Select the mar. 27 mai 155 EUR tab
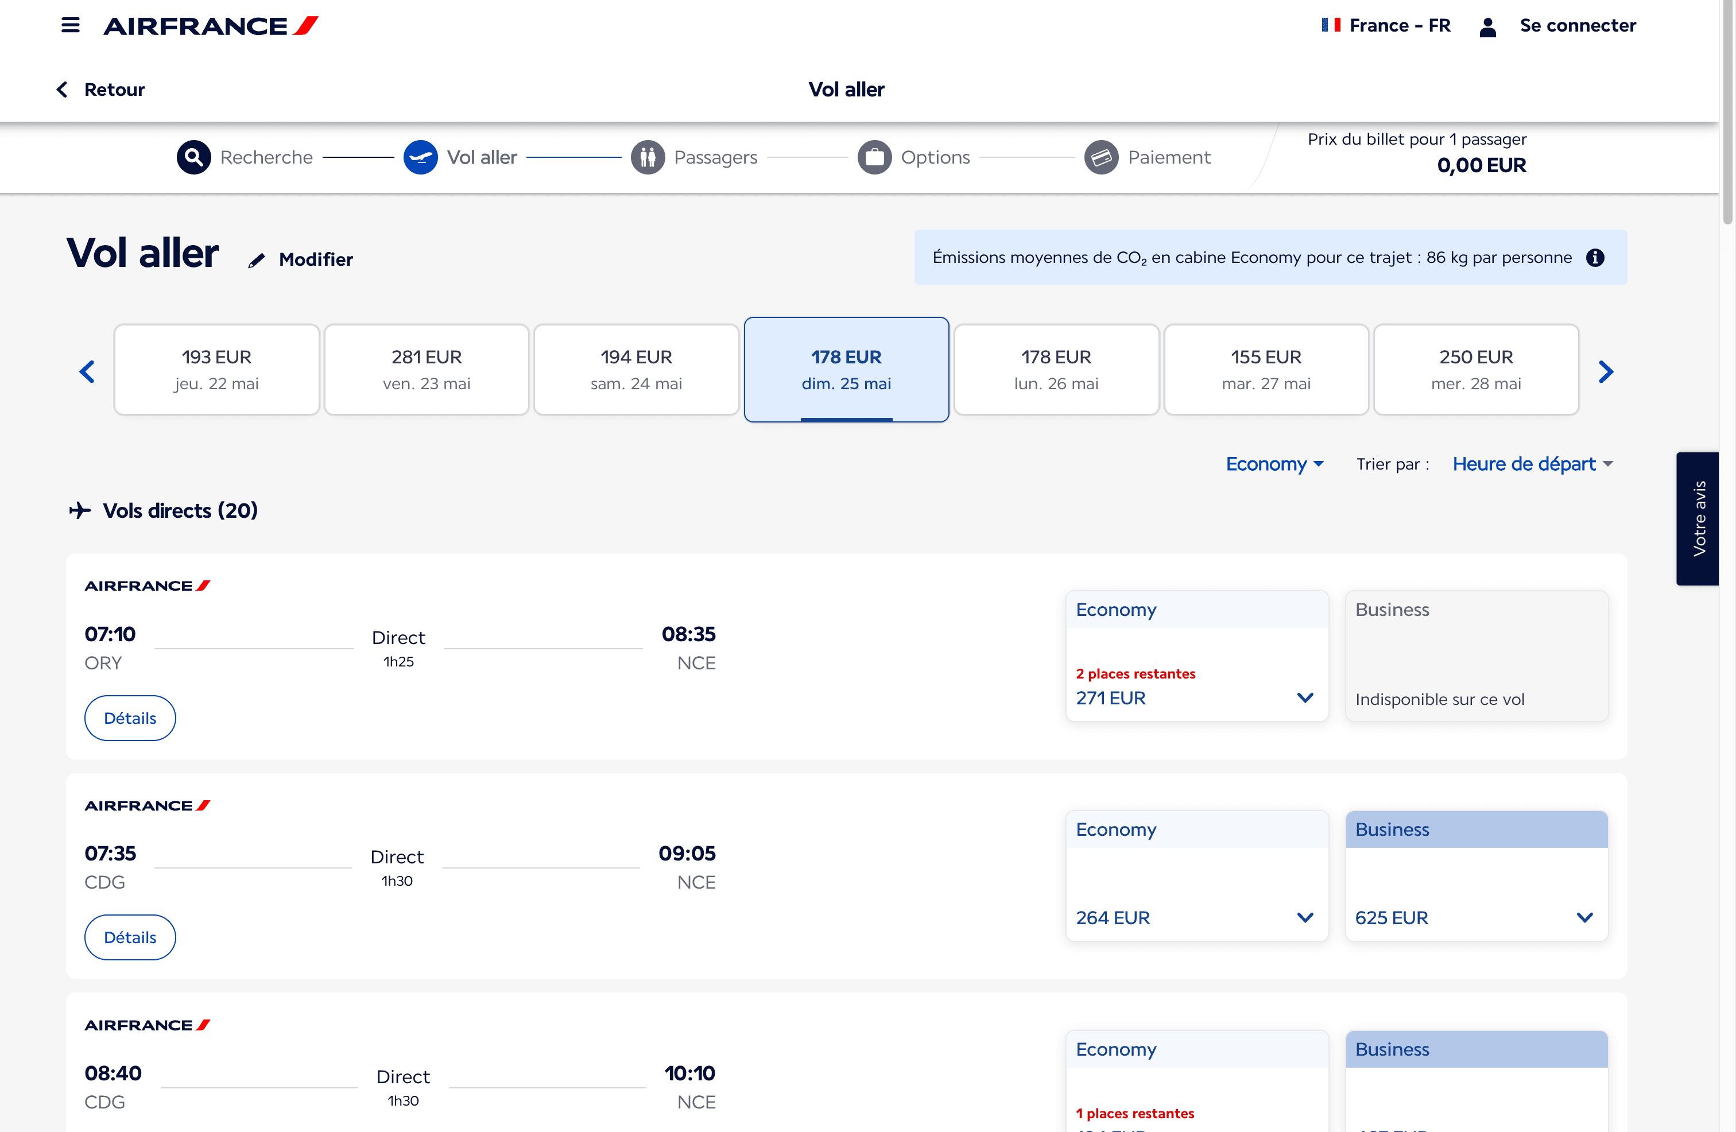This screenshot has width=1736, height=1132. (1265, 370)
